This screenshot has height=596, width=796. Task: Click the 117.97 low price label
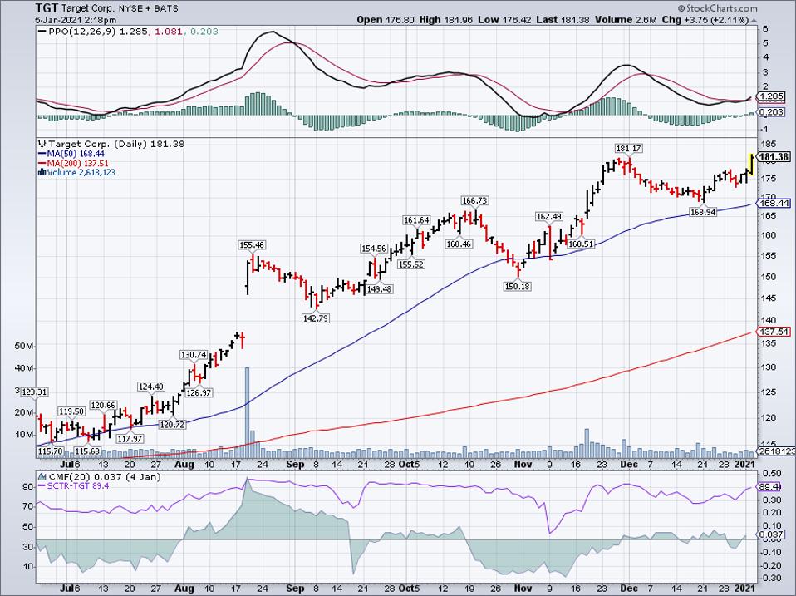point(130,439)
